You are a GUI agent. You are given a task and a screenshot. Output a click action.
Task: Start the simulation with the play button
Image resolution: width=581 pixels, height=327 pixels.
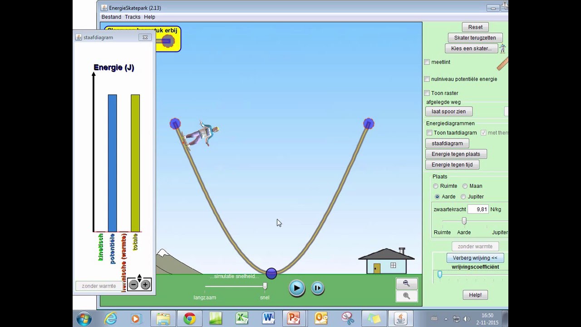(x=297, y=288)
